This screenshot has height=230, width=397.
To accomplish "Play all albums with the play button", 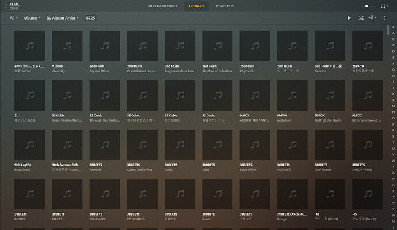I will click(349, 18).
